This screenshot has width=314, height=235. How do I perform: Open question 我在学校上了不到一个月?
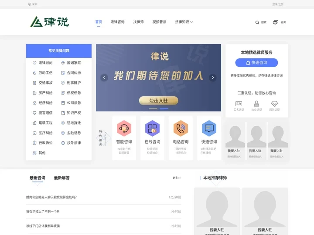click(x=43, y=211)
